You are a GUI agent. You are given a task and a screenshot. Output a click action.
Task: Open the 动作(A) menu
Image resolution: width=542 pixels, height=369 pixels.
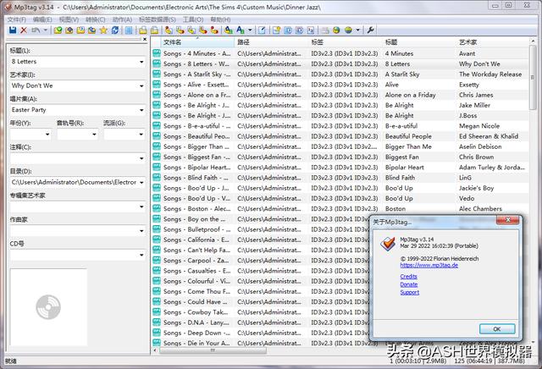122,19
